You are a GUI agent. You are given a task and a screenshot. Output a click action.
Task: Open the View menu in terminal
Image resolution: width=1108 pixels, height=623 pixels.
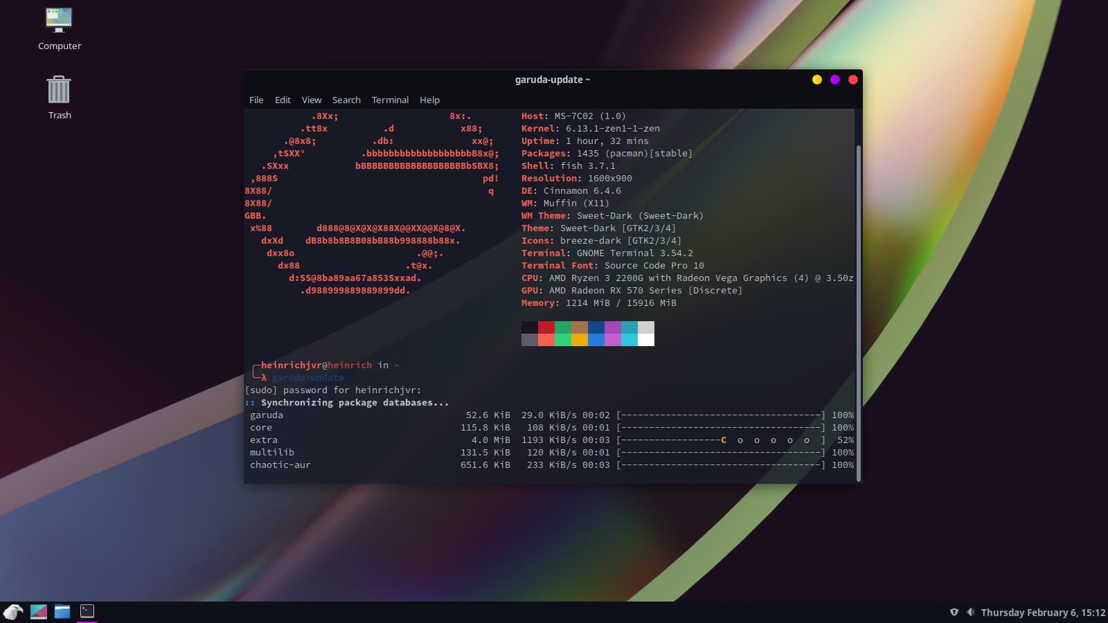(312, 100)
